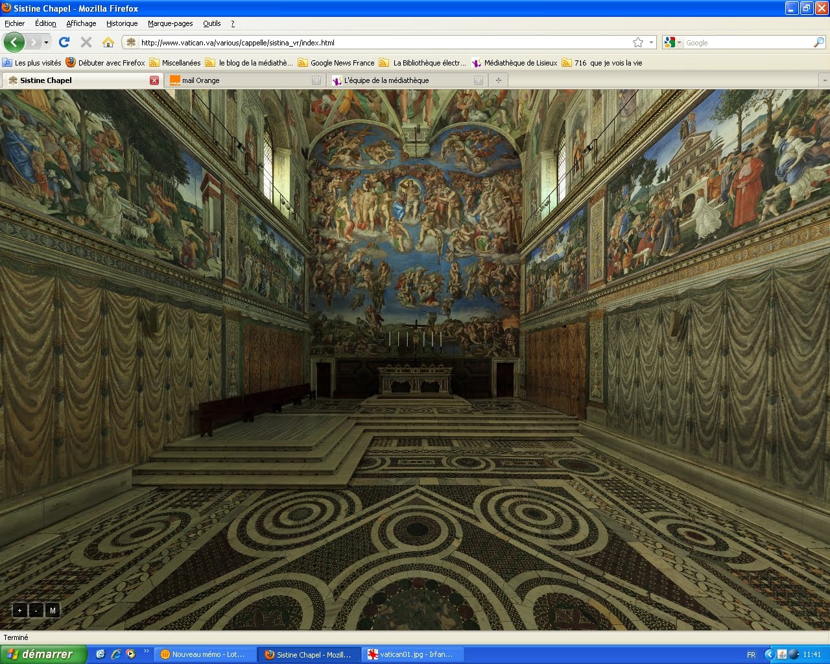Open the 716 que je vois la vie bookmark
This screenshot has height=664, width=830.
(602, 63)
